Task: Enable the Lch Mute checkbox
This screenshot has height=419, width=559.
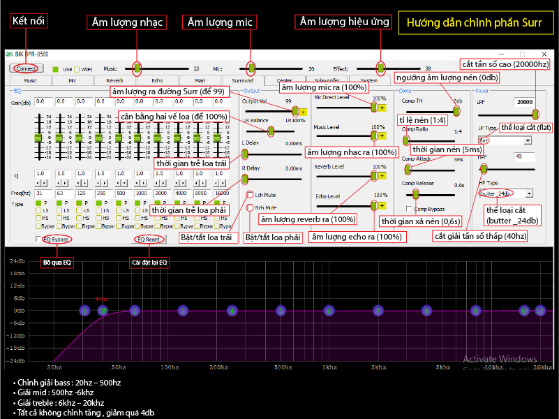Action: click(250, 195)
